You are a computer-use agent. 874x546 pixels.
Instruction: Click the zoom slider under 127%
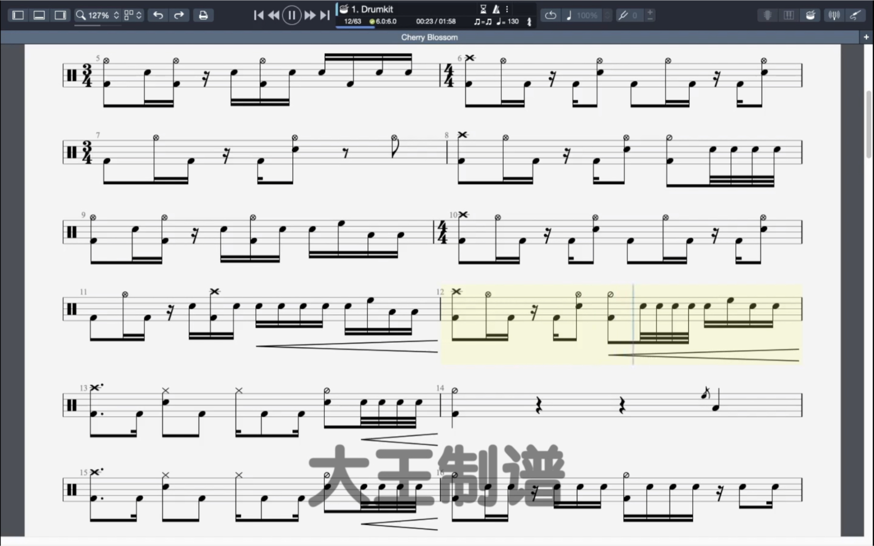click(x=98, y=25)
